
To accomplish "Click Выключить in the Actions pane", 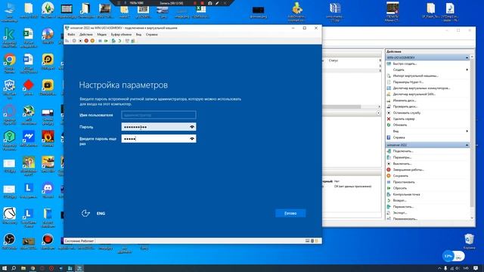I will coord(402,164).
